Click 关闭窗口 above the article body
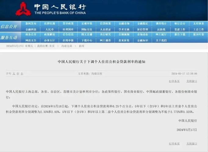 (x=192, y=81)
